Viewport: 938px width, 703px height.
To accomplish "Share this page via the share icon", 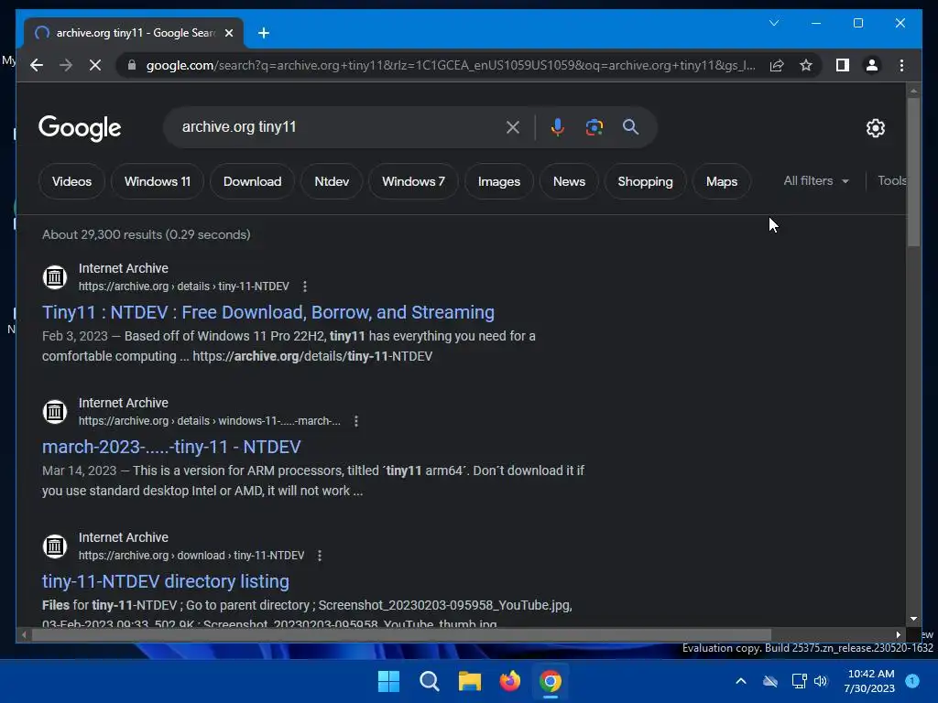I will 777,65.
